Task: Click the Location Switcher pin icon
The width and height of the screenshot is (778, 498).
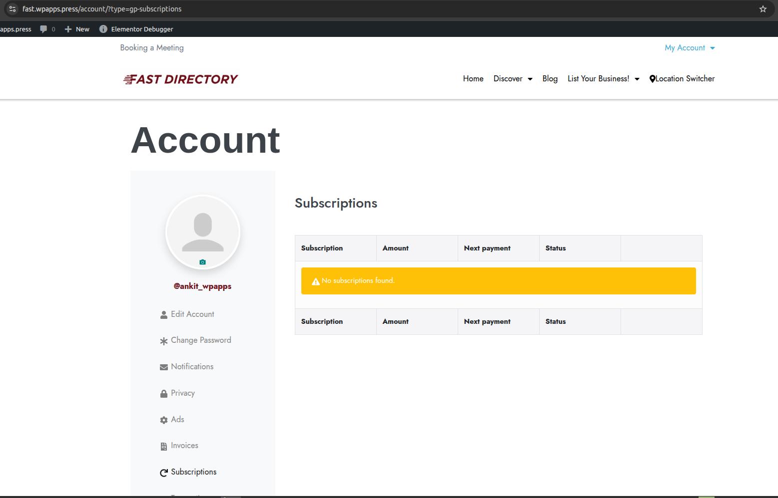Action: coord(652,79)
